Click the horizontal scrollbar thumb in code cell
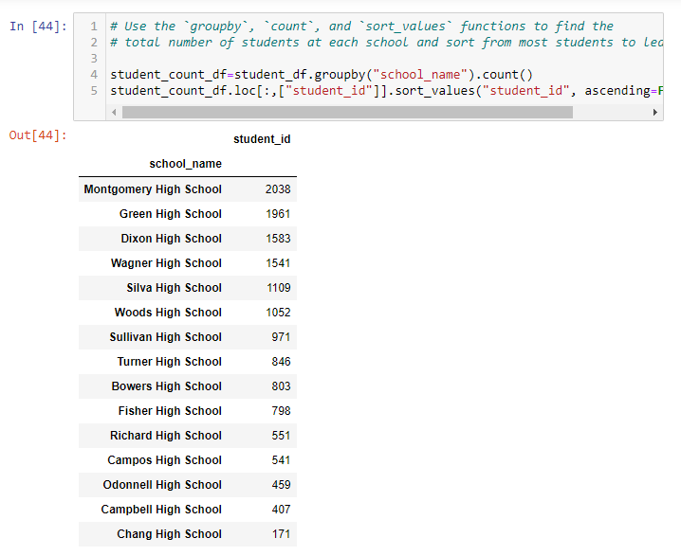The image size is (681, 556). pyautogui.click(x=347, y=113)
